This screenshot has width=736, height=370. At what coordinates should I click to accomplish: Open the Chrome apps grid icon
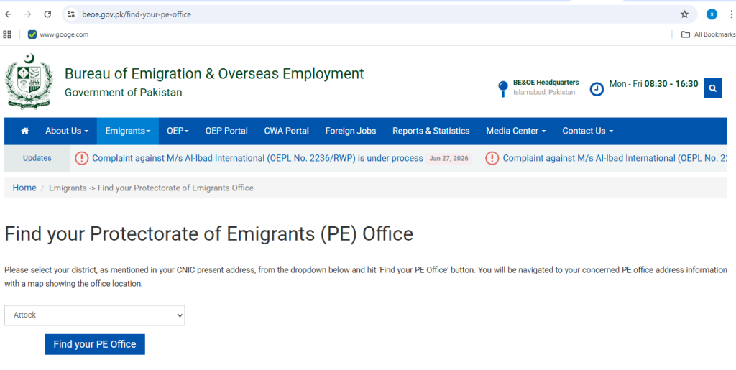pyautogui.click(x=7, y=34)
